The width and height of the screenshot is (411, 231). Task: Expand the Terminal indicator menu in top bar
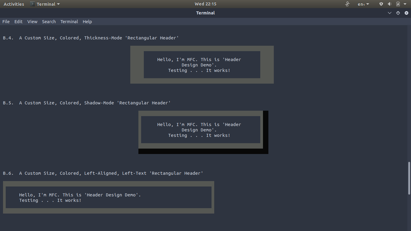(58, 4)
